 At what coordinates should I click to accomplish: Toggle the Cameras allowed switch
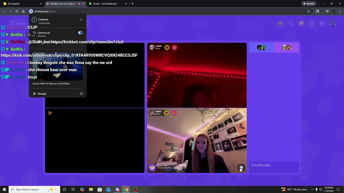coord(80,33)
